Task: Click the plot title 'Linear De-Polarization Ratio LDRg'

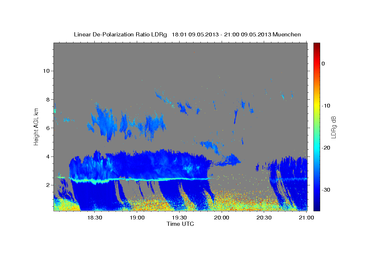Action: (120, 34)
